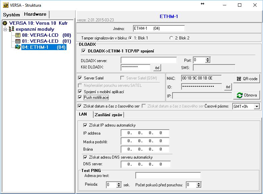This screenshot has height=194, width=263.
Task: Click the version text verze: 2.01 2015-03-23
Action: coord(95,20)
